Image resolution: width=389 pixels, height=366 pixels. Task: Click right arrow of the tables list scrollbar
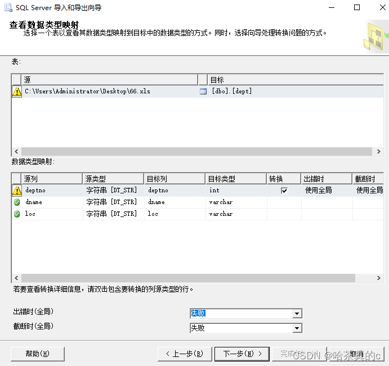point(378,151)
